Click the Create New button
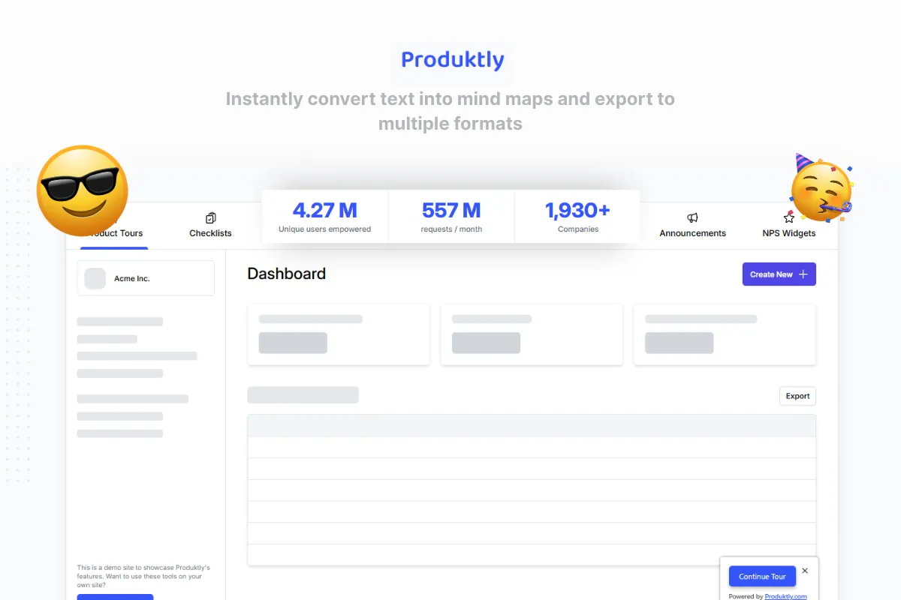 779,274
